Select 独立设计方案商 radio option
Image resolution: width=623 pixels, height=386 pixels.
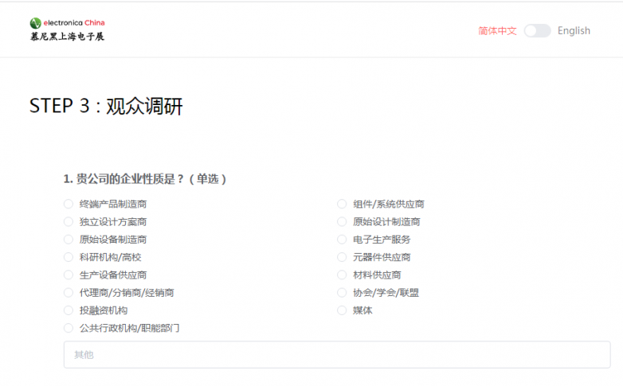(x=69, y=222)
